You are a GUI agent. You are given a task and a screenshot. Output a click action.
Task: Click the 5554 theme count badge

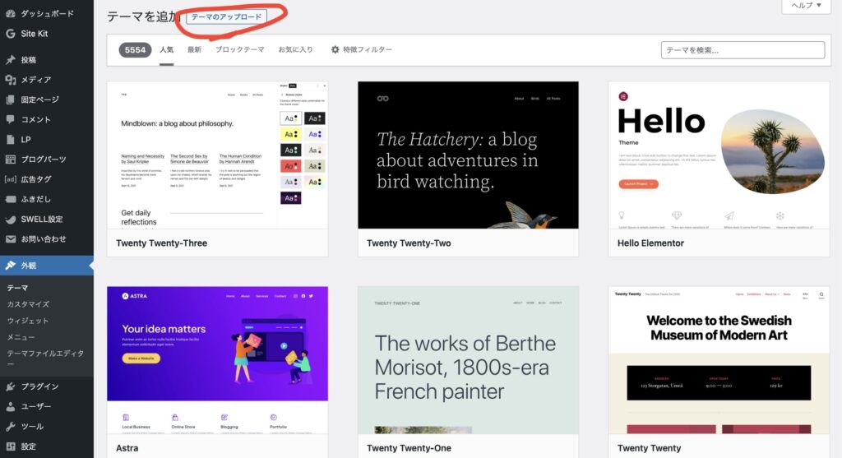click(135, 50)
